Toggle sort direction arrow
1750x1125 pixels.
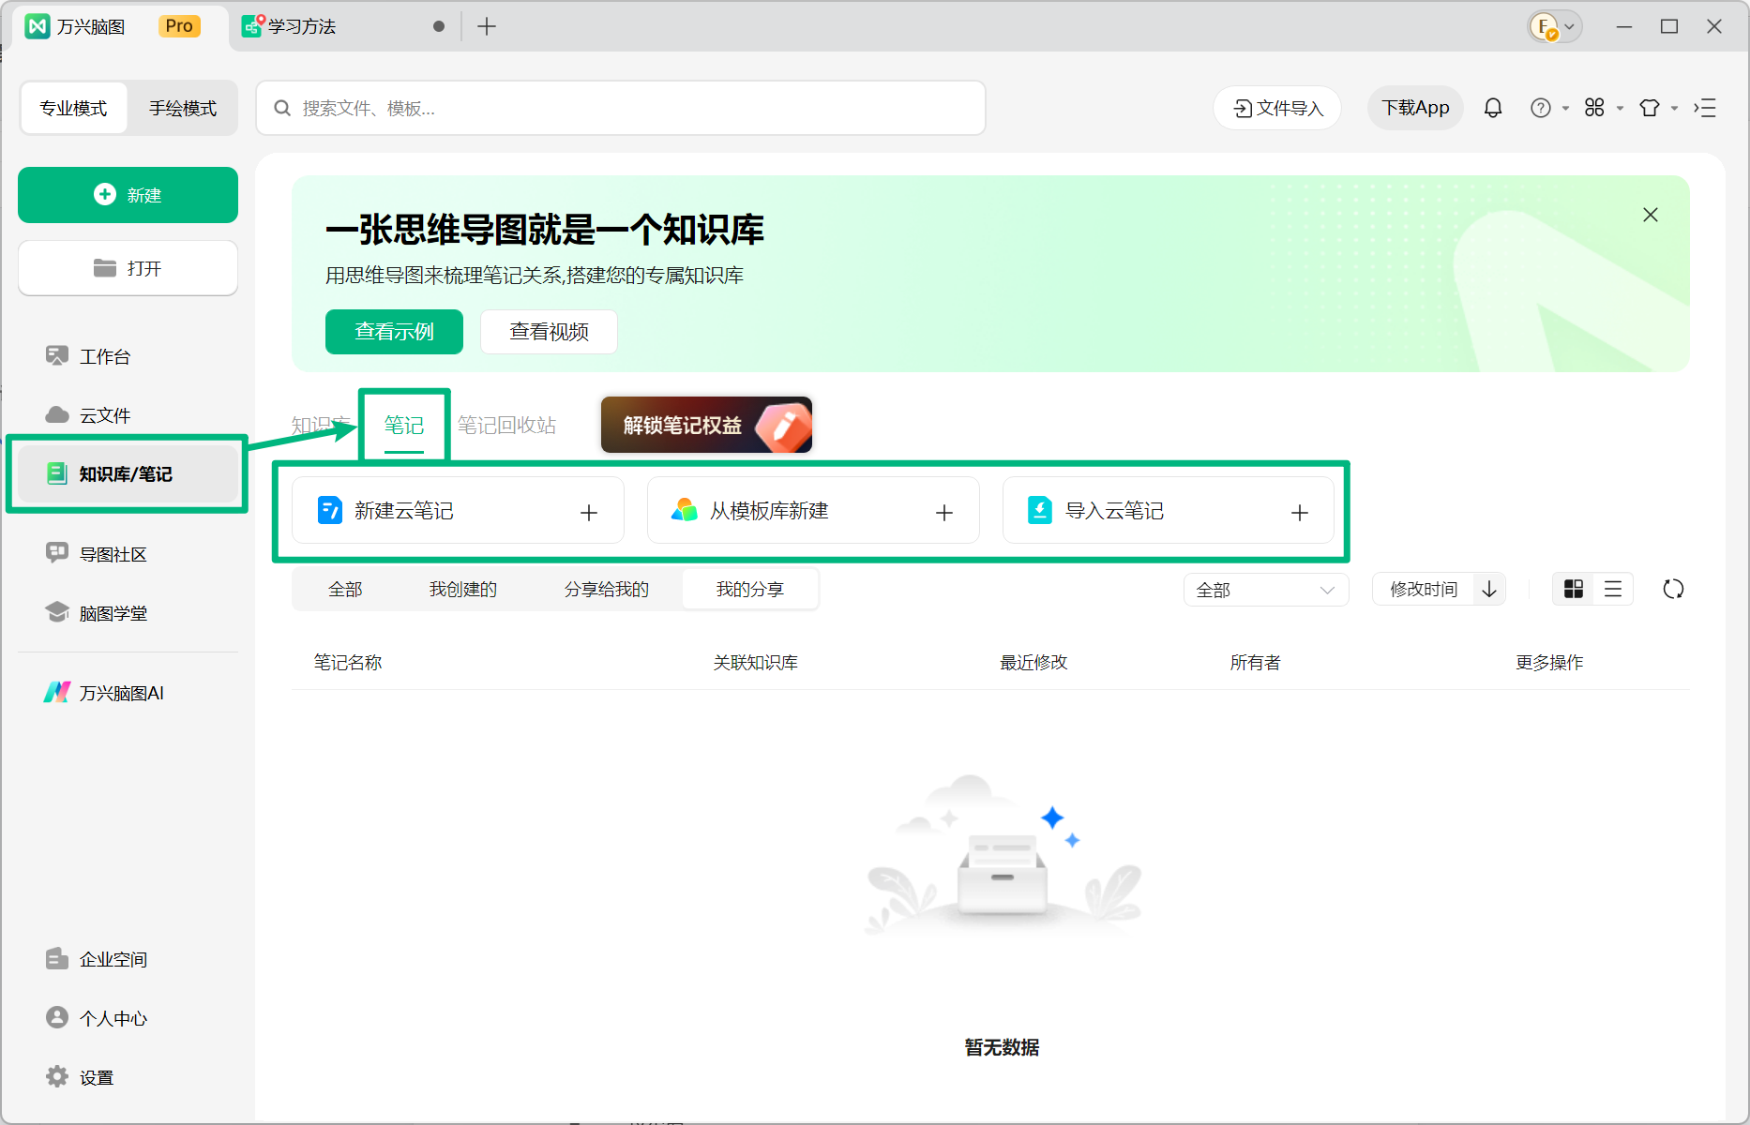coord(1489,589)
